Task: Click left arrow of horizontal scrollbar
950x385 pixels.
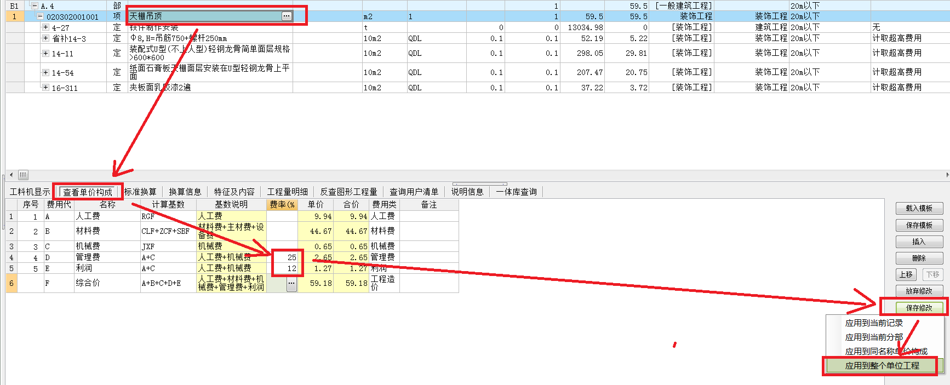Action: tap(11, 175)
